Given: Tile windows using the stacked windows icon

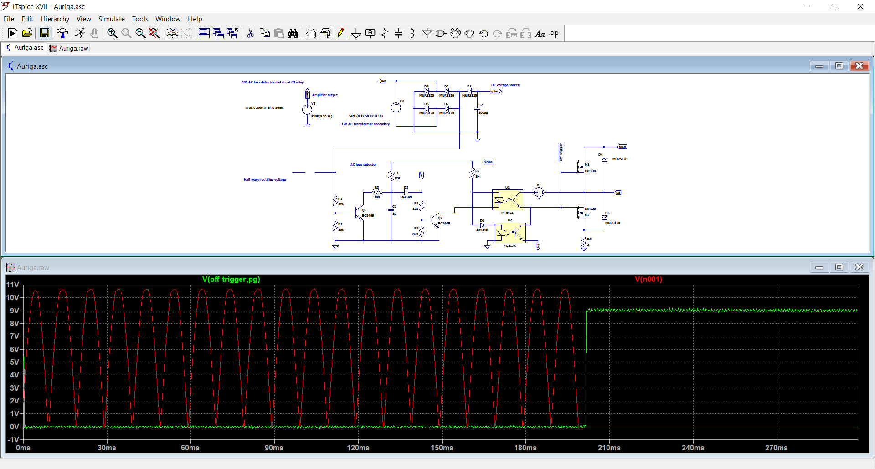Looking at the screenshot, I should (204, 33).
